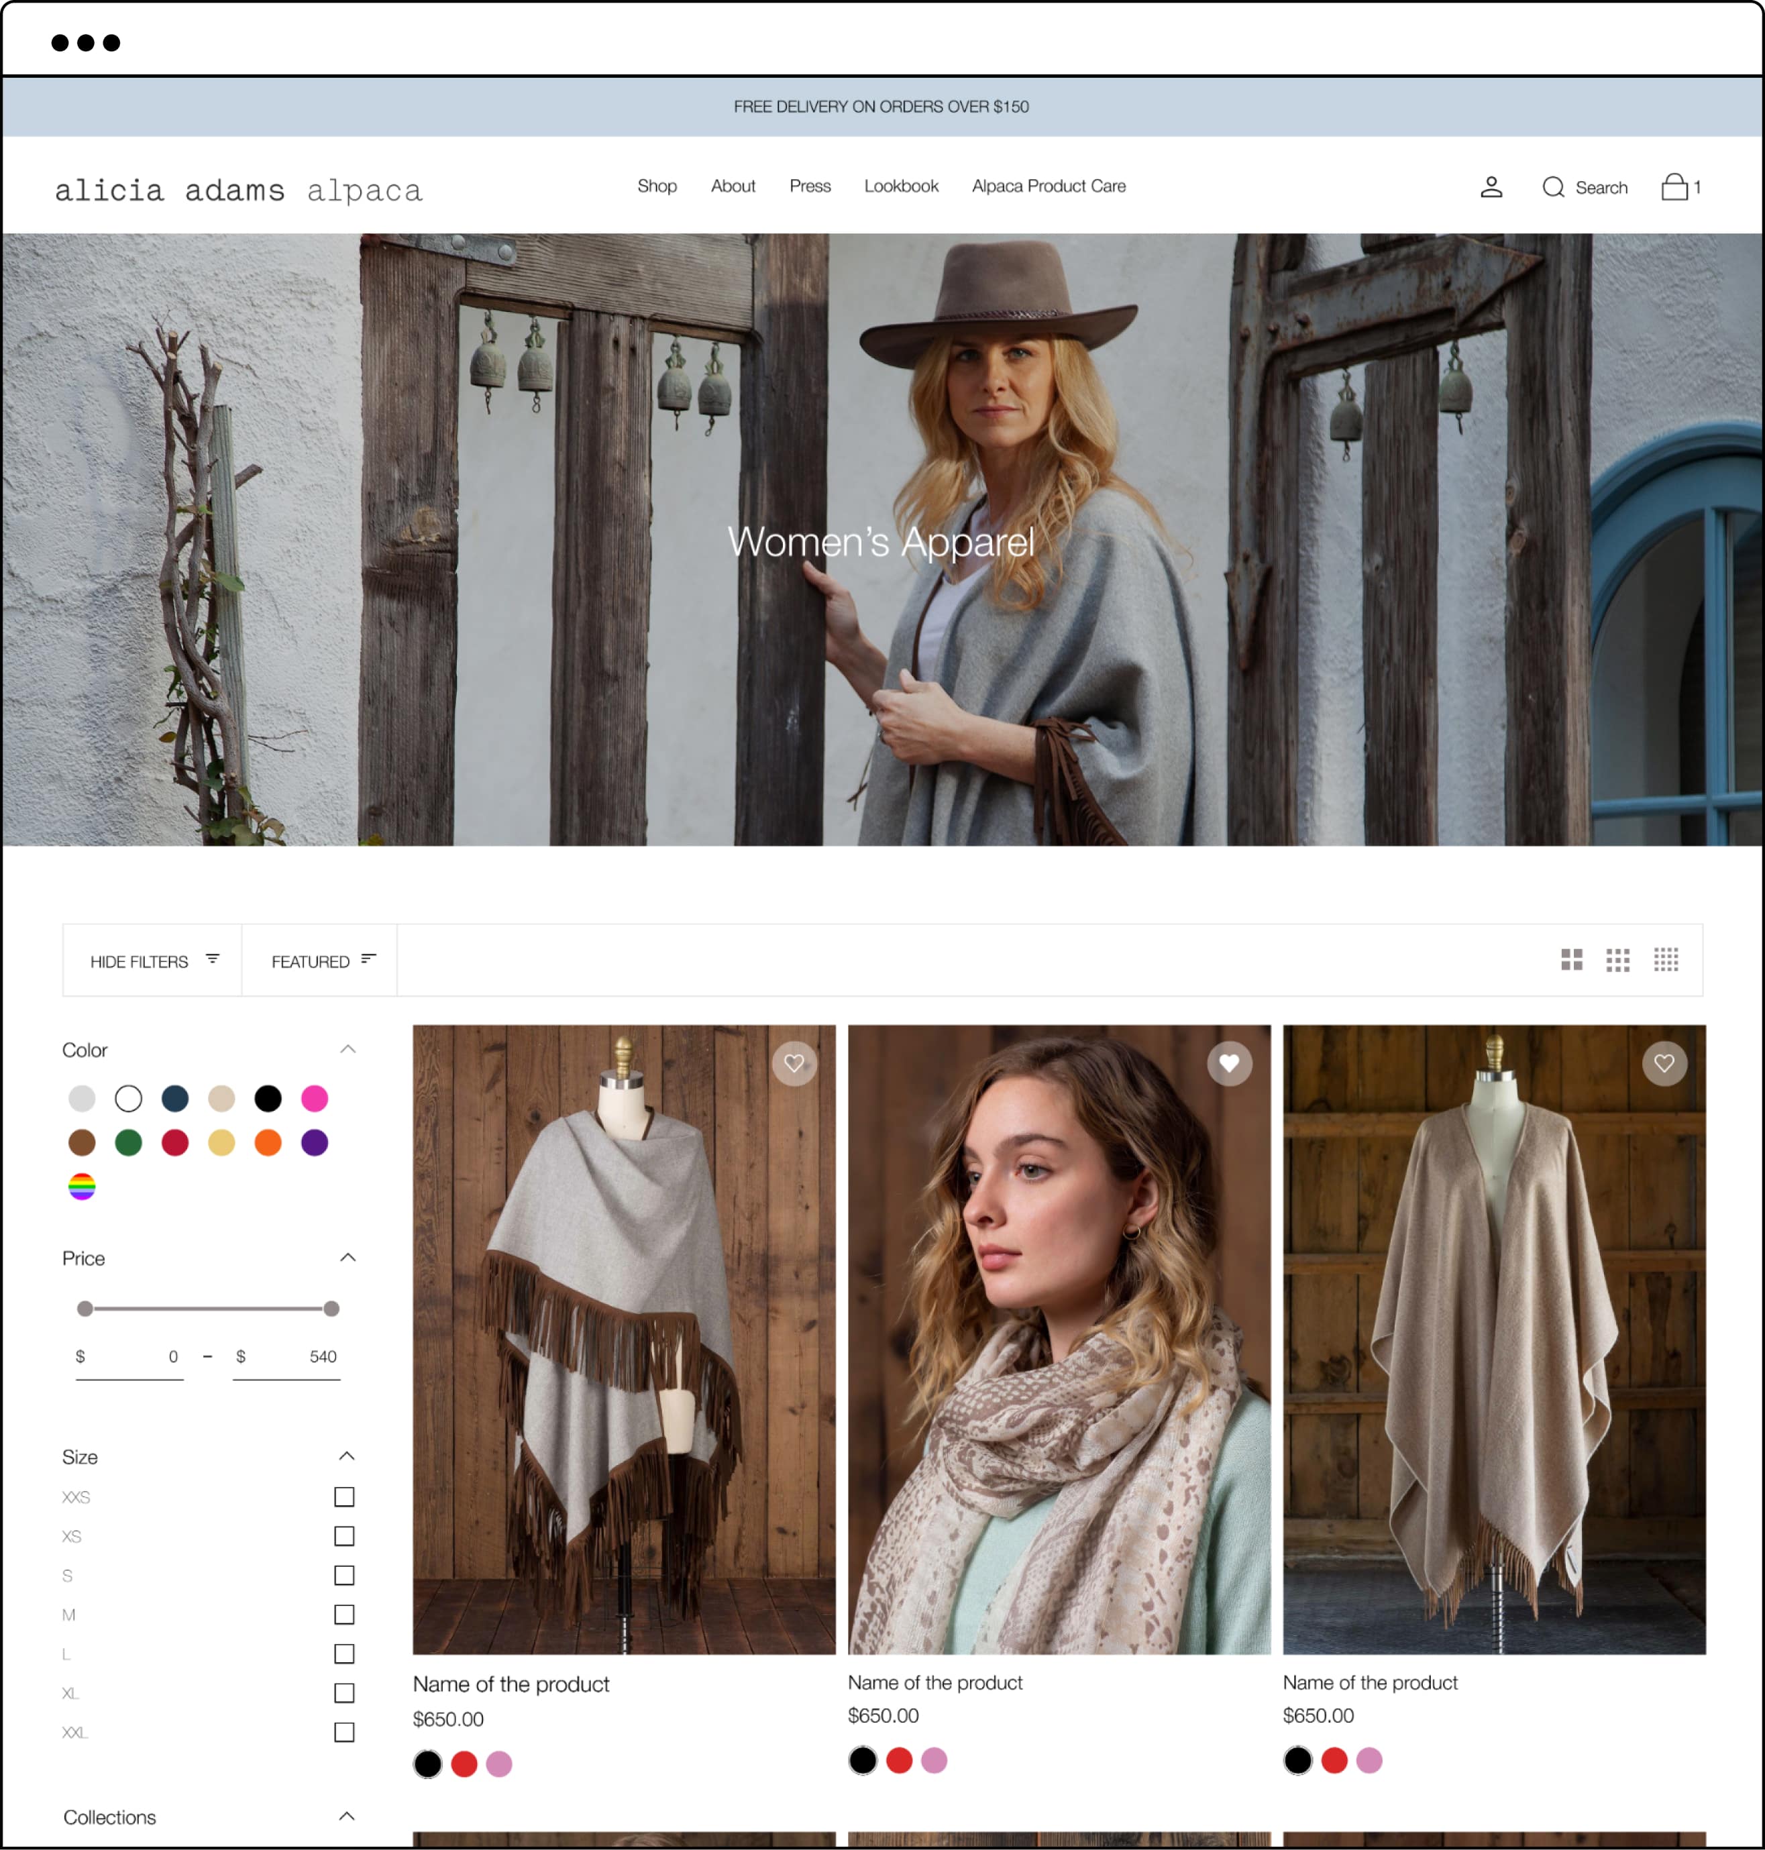Check the S size box
Image resolution: width=1765 pixels, height=1850 pixels.
point(344,1576)
